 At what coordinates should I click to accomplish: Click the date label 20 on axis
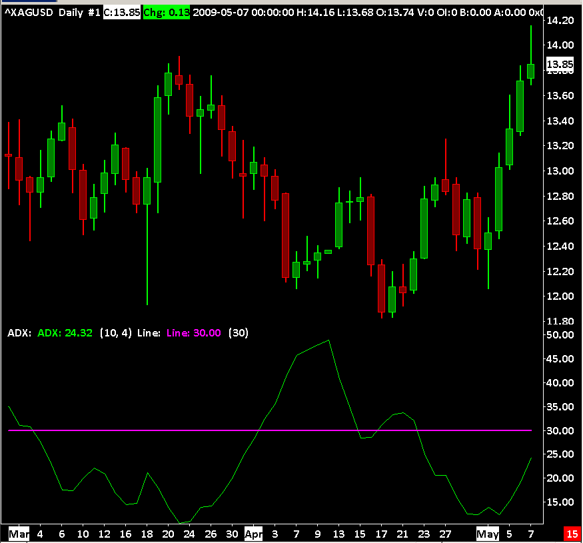(x=168, y=534)
